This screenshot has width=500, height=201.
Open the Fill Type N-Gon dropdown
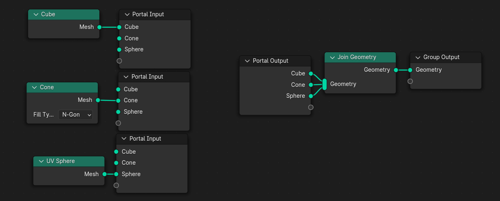point(76,115)
